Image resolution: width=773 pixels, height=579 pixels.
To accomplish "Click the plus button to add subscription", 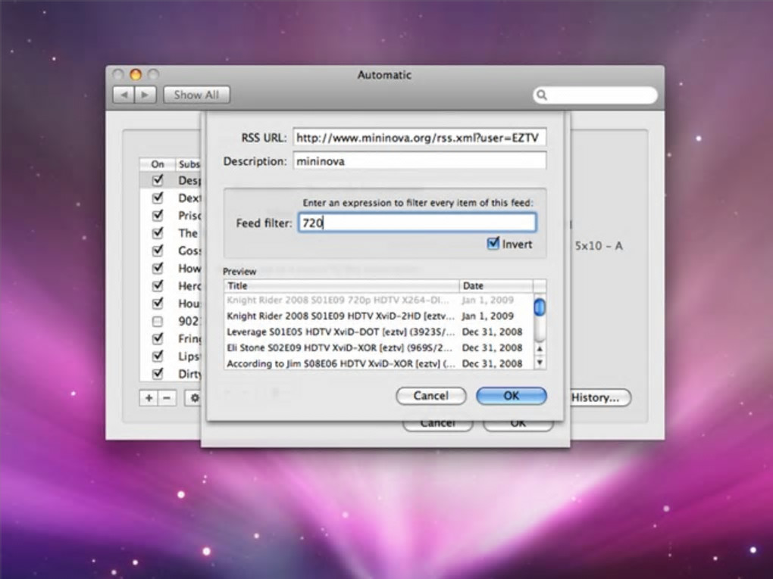I will point(149,398).
